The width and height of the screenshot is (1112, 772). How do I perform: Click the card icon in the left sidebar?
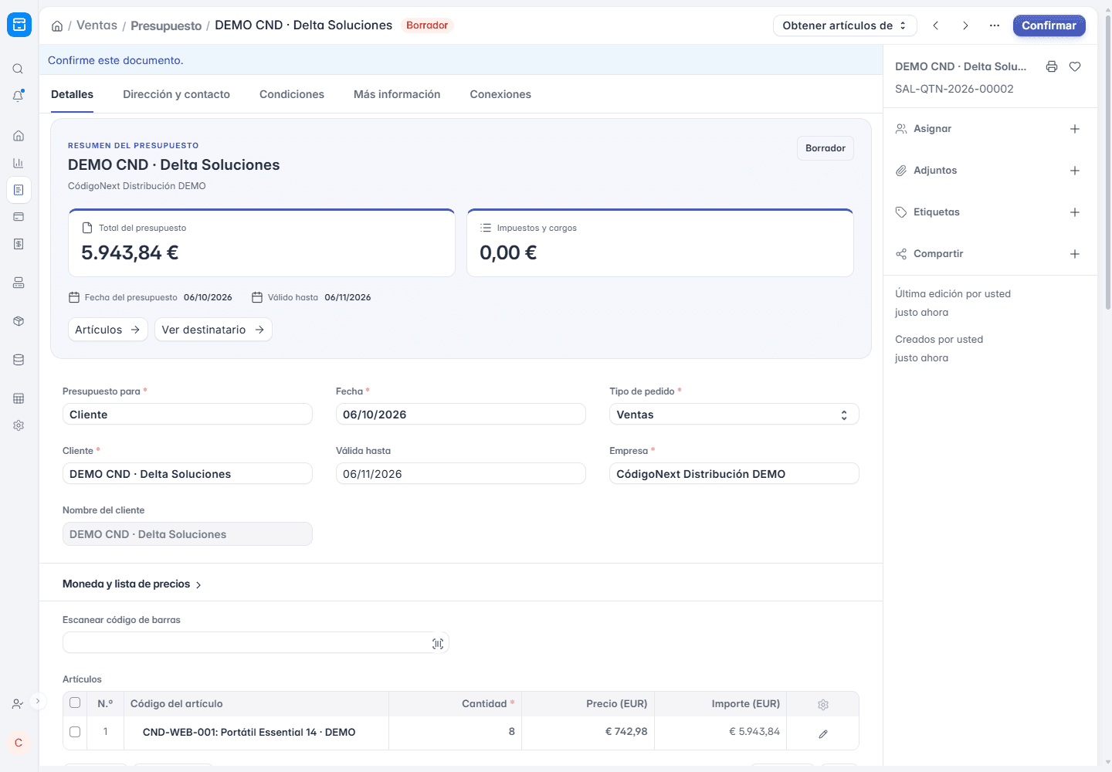point(19,217)
